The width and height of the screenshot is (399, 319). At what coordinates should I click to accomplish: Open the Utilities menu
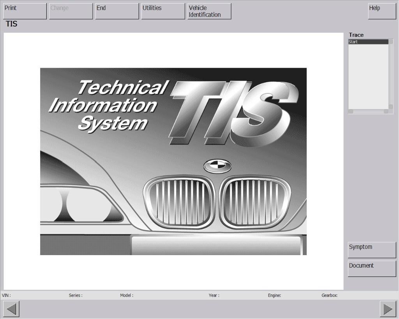pyautogui.click(x=162, y=11)
